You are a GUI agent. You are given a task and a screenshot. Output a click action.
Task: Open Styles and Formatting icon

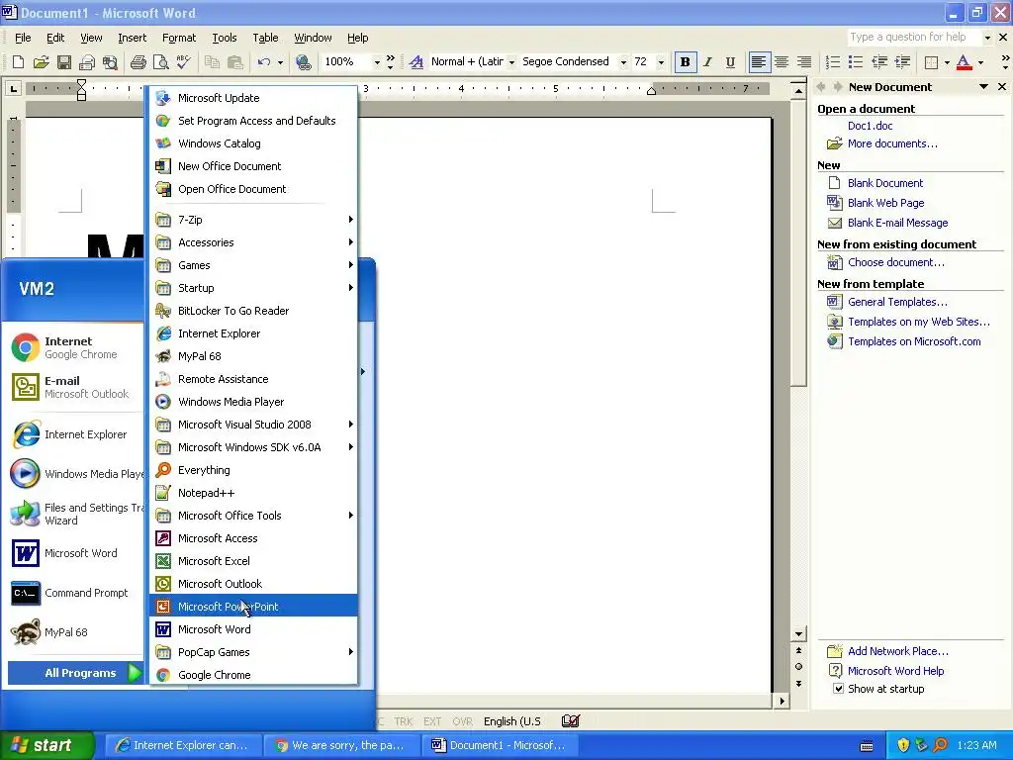point(416,62)
